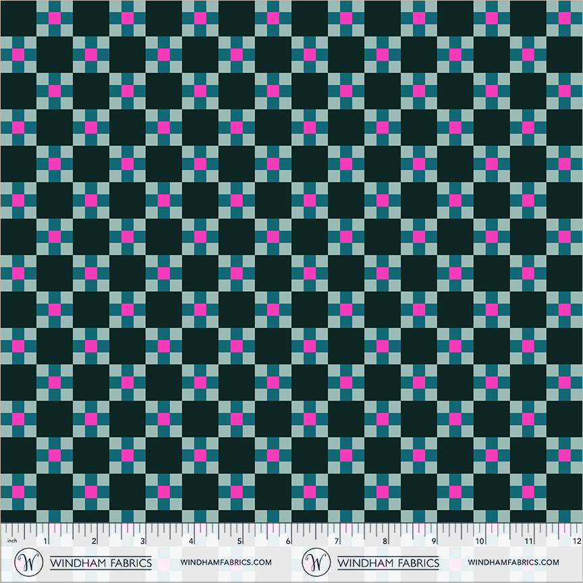Viewport: 583px width, 583px height.
Task: Click the right Windham W logo circle
Action: (316, 562)
